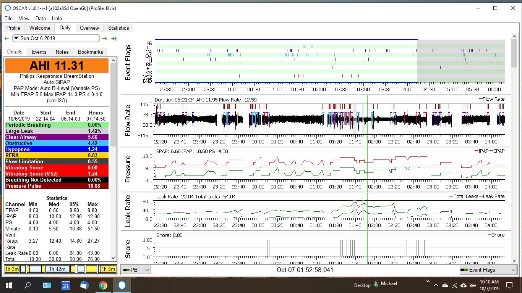Open Thunderbird mail from taskbar
This screenshot has width=522, height=293.
[x=84, y=285]
